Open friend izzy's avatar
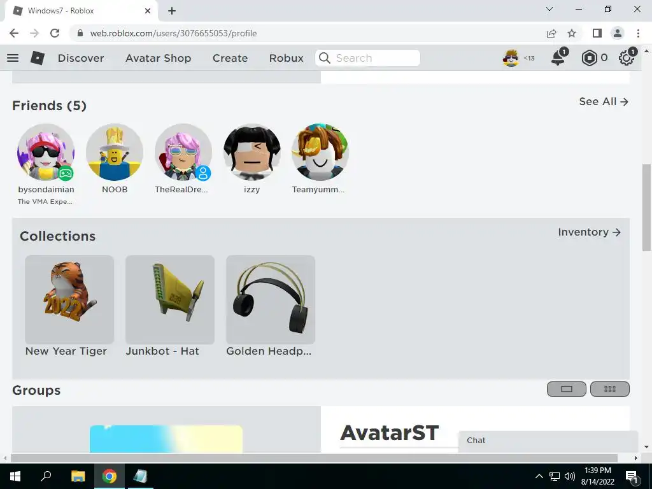The height and width of the screenshot is (489, 652). (252, 152)
